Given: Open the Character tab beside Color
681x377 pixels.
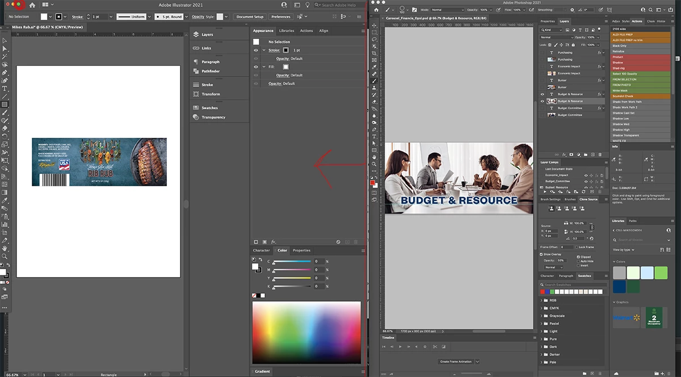Looking at the screenshot, I should pos(261,250).
